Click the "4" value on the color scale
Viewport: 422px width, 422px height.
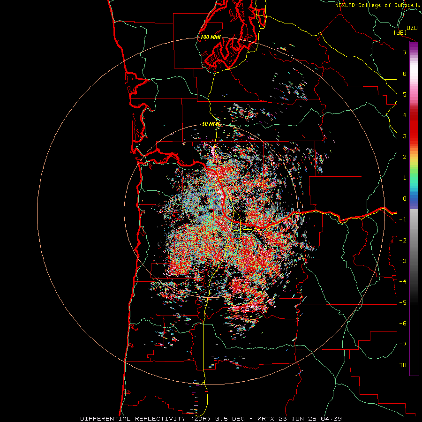[x=405, y=115]
